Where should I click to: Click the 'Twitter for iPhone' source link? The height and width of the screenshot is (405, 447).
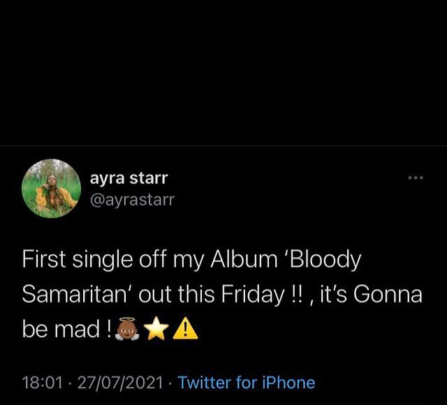click(x=247, y=383)
